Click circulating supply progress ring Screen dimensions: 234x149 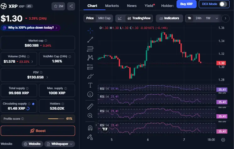click(x=28, y=108)
